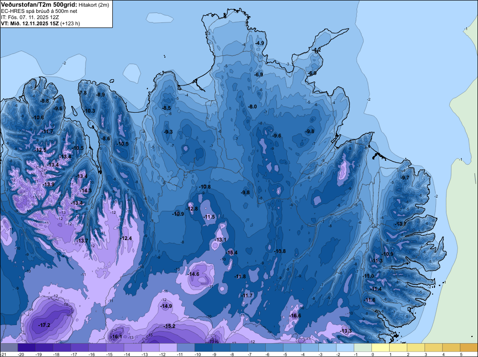478x357 pixels.
Task: Click the -13.7 temperature value
Action: tap(82, 241)
